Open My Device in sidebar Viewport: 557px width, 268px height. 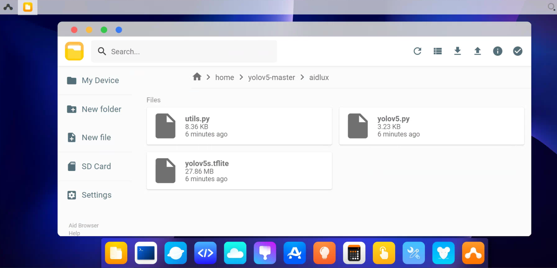pyautogui.click(x=95, y=81)
